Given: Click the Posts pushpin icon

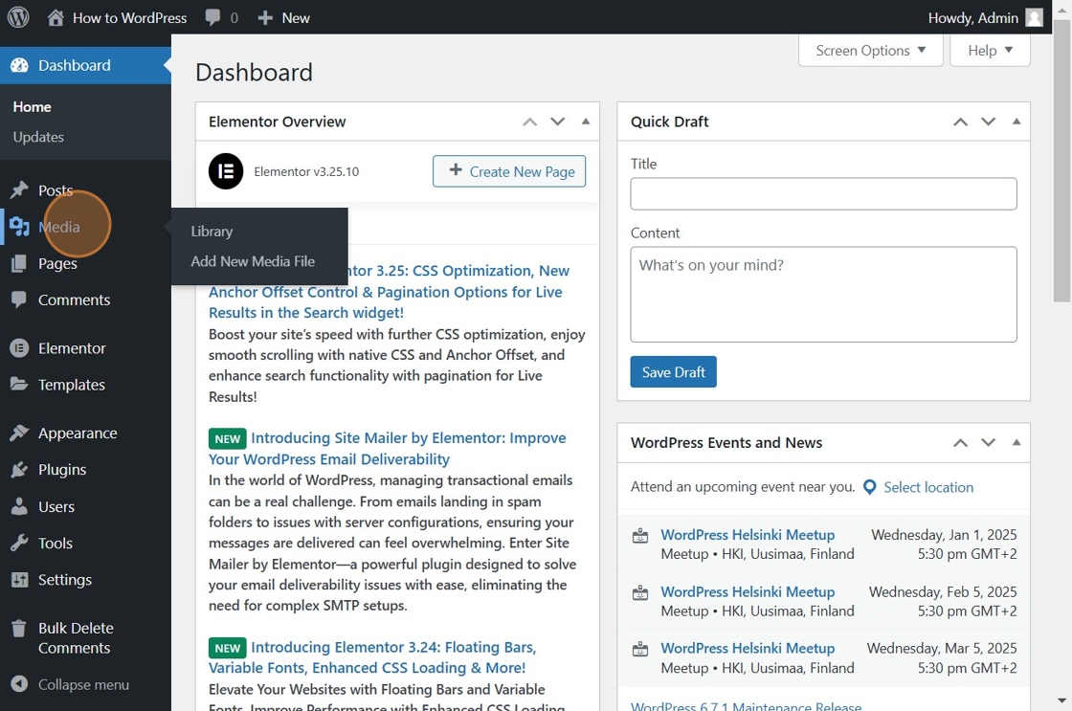Looking at the screenshot, I should pos(20,189).
